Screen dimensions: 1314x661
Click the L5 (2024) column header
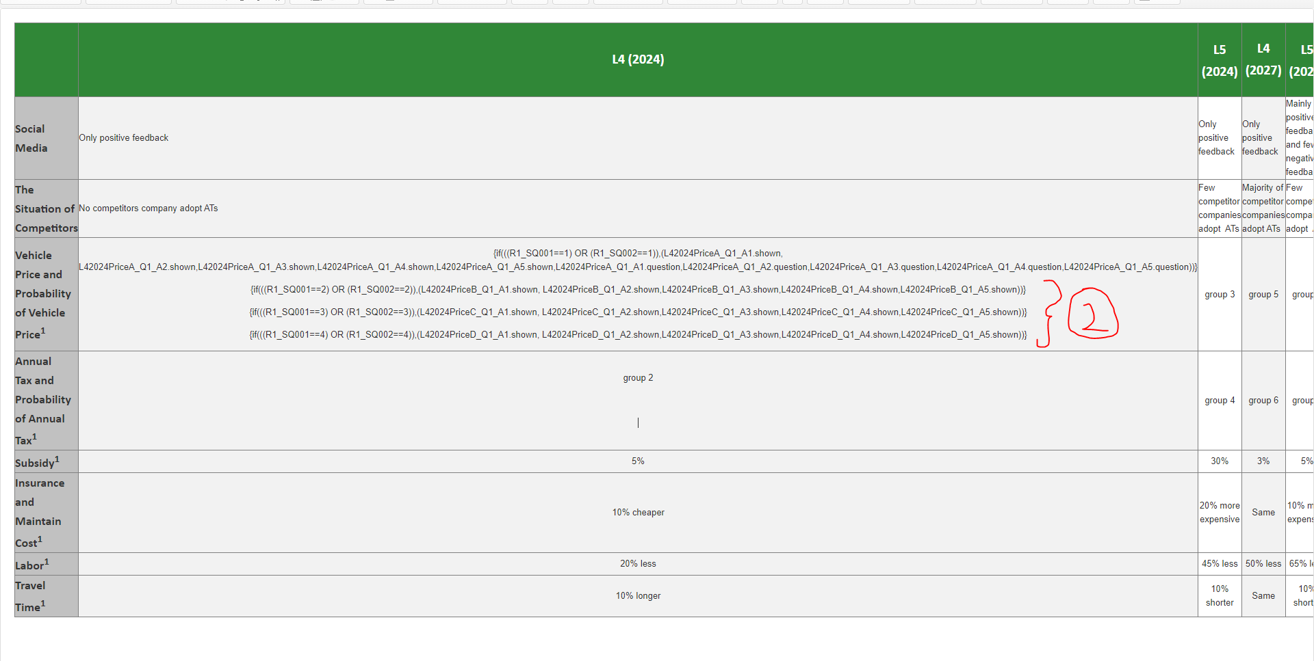[x=1219, y=60]
